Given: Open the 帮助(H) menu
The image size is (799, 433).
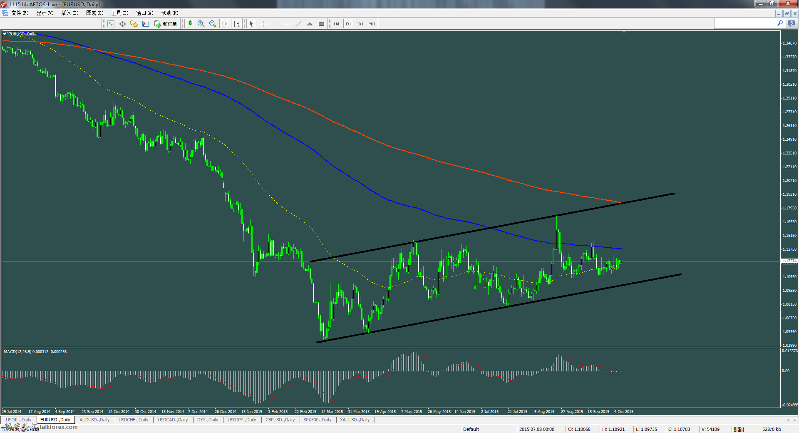Looking at the screenshot, I should click(170, 13).
